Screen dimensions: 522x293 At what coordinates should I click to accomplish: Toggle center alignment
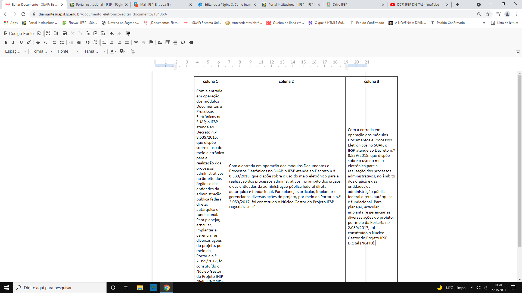tap(112, 42)
